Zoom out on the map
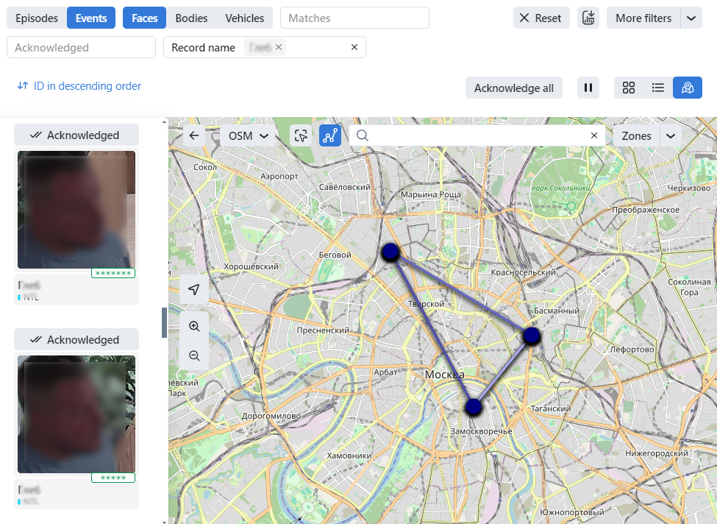Viewport: 717px width, 524px height. pos(193,355)
